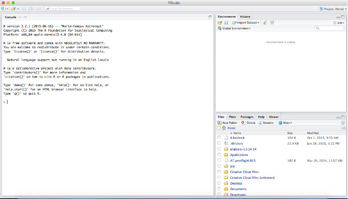Image resolution: width=348 pixels, height=199 pixels.
Task: Tick the checkbox beside the Applications folder
Action: click(x=219, y=155)
